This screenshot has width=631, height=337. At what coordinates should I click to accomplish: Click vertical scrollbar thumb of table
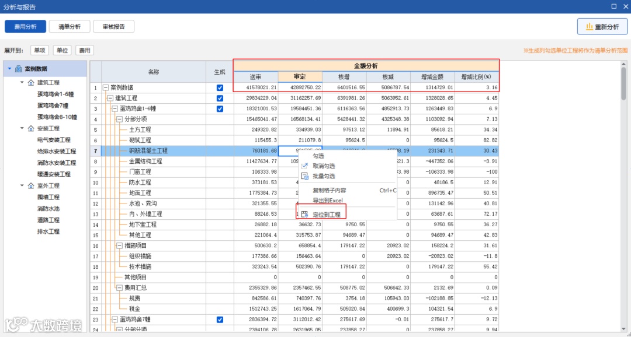[x=623, y=83]
